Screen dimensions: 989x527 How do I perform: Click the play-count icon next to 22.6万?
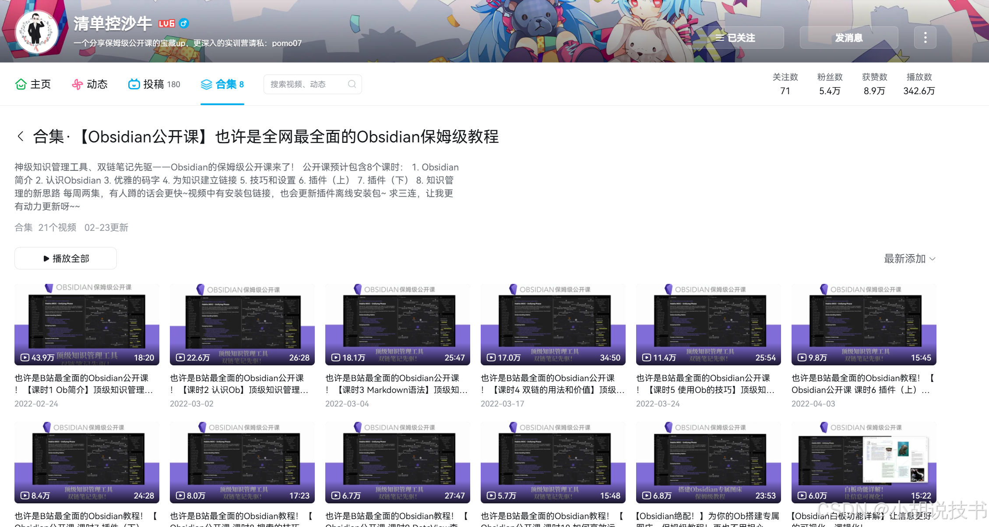coord(180,357)
